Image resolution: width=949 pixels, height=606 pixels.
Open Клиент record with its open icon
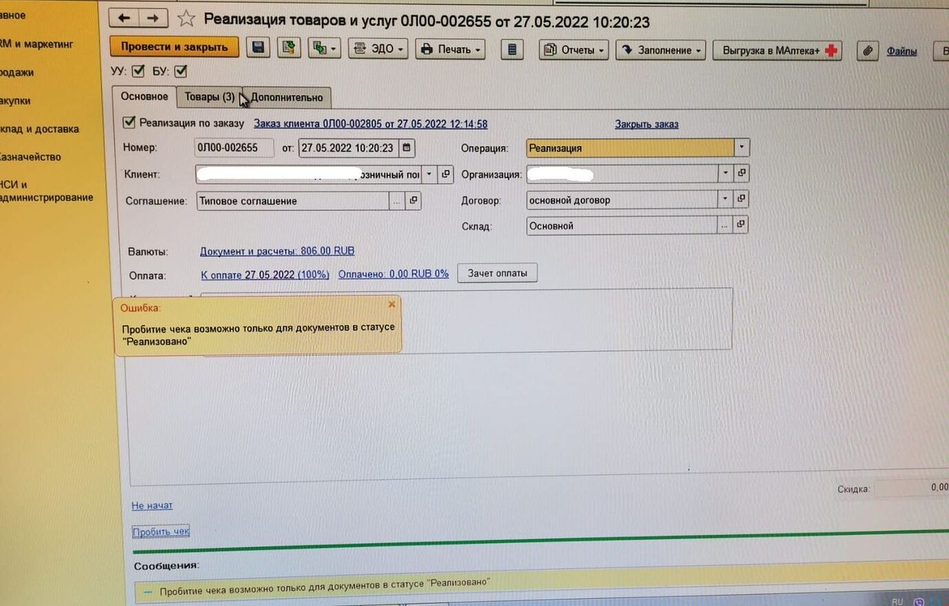pyautogui.click(x=446, y=174)
